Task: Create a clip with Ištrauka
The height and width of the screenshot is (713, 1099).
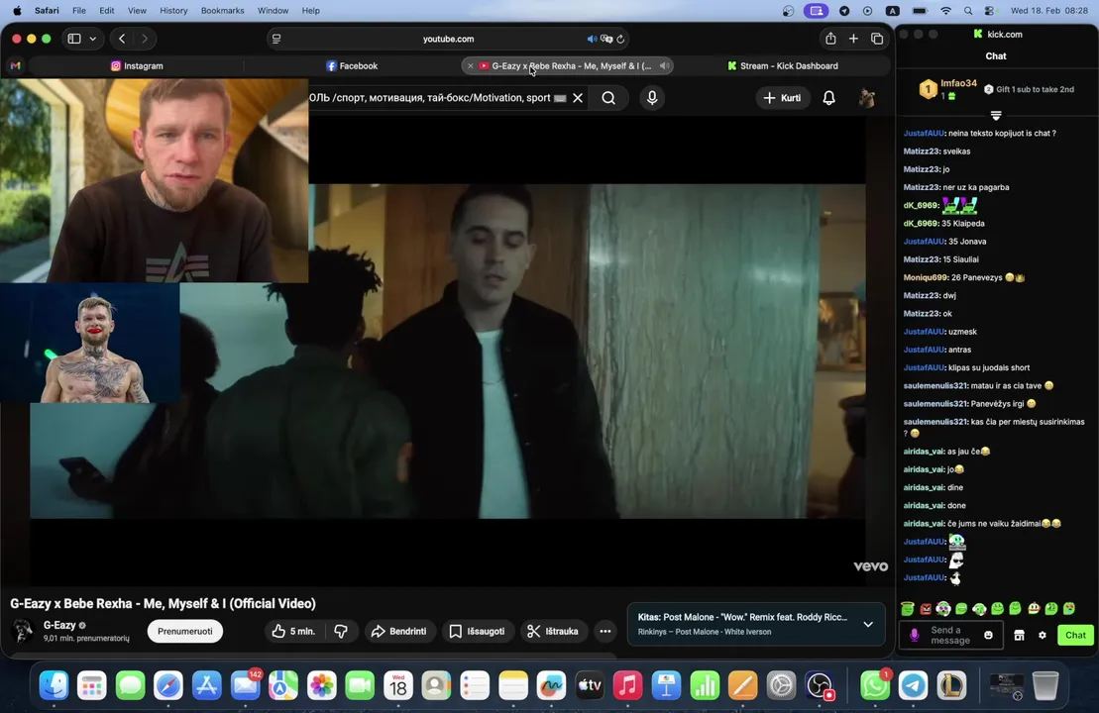Action: click(x=553, y=631)
